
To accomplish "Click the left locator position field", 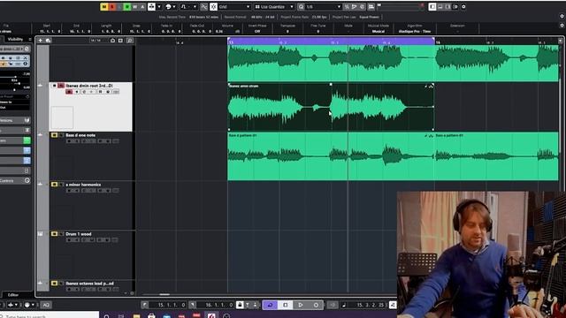I will (168, 305).
